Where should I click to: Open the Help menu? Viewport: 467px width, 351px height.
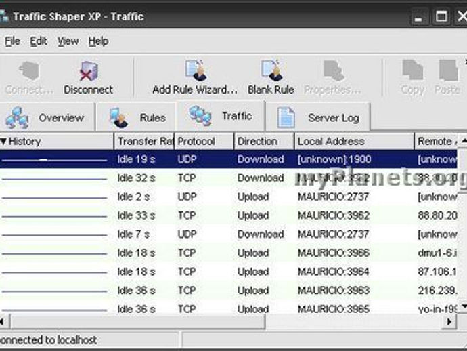pos(98,41)
